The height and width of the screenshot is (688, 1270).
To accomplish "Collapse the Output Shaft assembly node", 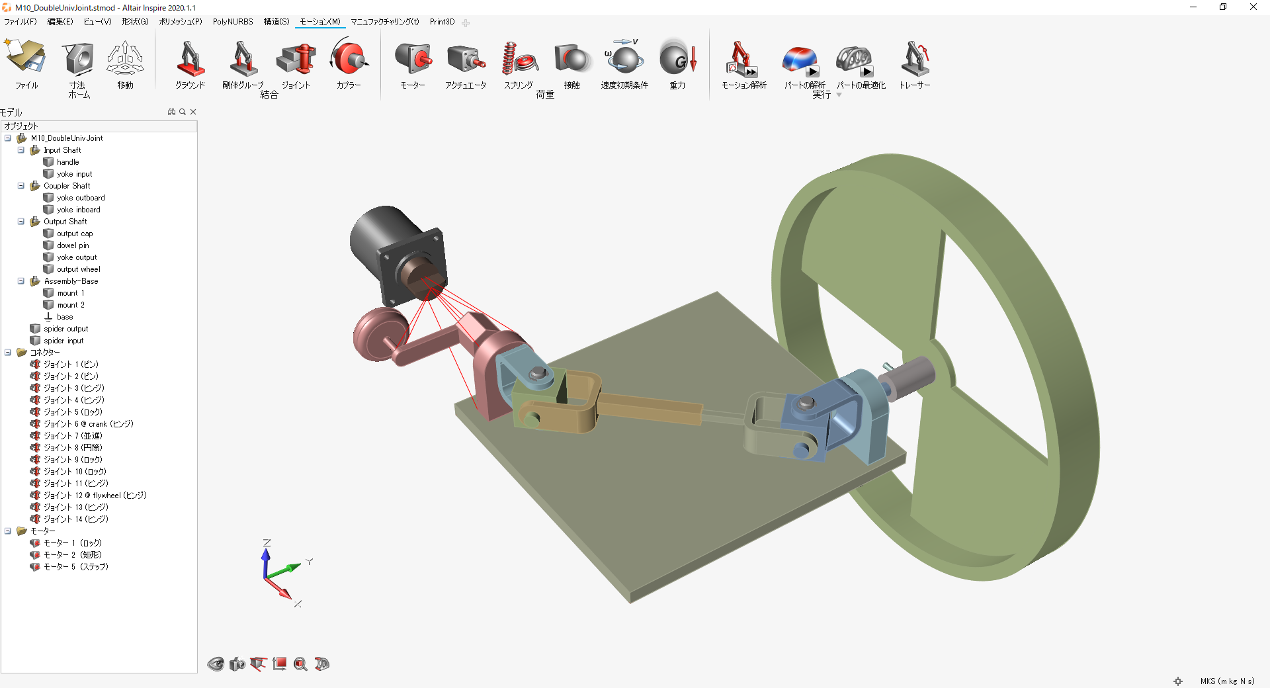I will click(21, 222).
